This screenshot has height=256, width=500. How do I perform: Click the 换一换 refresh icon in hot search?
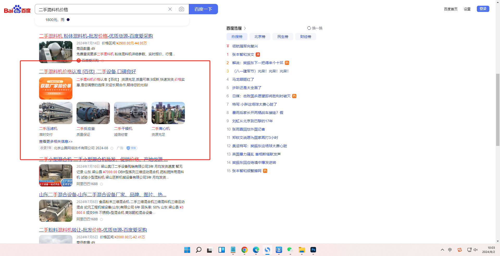[309, 28]
